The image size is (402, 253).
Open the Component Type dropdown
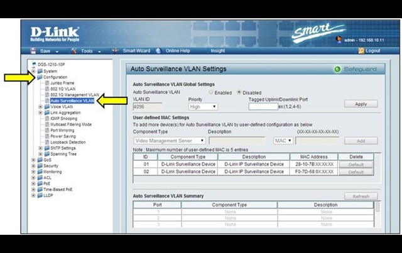(170, 141)
